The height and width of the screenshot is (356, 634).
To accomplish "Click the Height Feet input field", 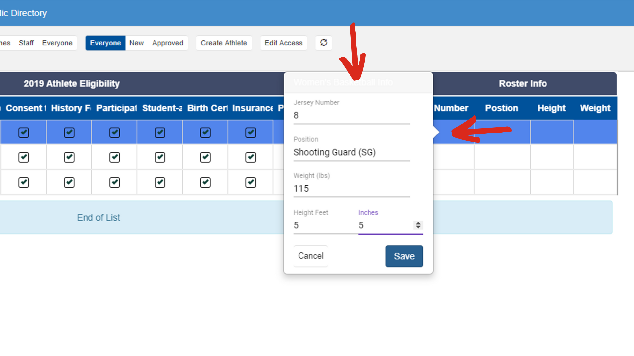I will tap(324, 225).
